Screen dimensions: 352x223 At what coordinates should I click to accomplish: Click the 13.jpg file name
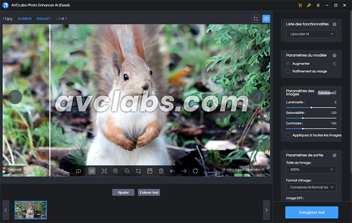pos(7,19)
